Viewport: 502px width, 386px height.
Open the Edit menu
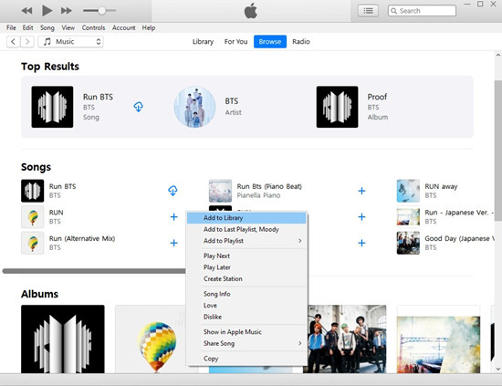28,28
